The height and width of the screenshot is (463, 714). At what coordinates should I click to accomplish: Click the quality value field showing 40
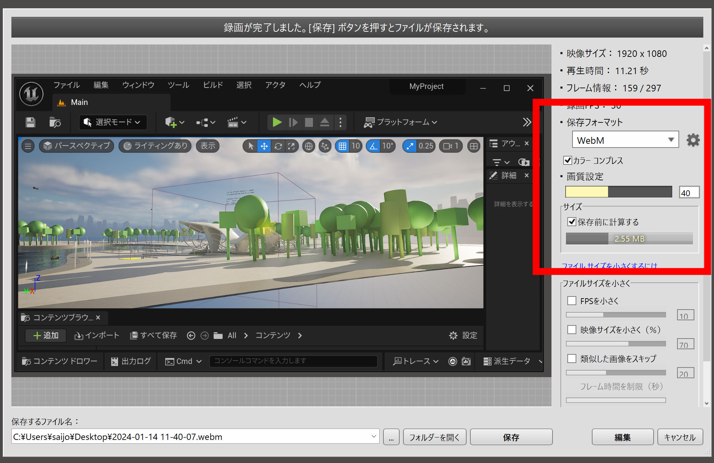pos(689,193)
